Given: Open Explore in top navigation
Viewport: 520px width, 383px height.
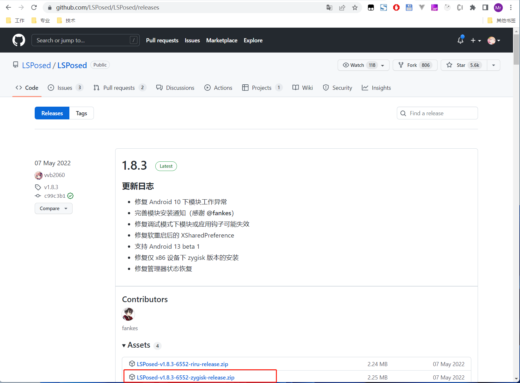Looking at the screenshot, I should tap(253, 40).
